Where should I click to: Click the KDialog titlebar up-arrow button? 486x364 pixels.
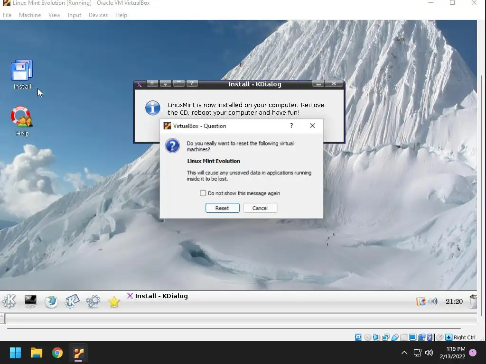tap(152, 83)
